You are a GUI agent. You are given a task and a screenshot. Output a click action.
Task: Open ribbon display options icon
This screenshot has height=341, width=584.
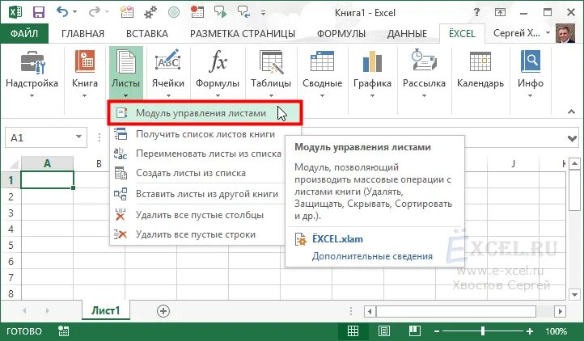[500, 13]
